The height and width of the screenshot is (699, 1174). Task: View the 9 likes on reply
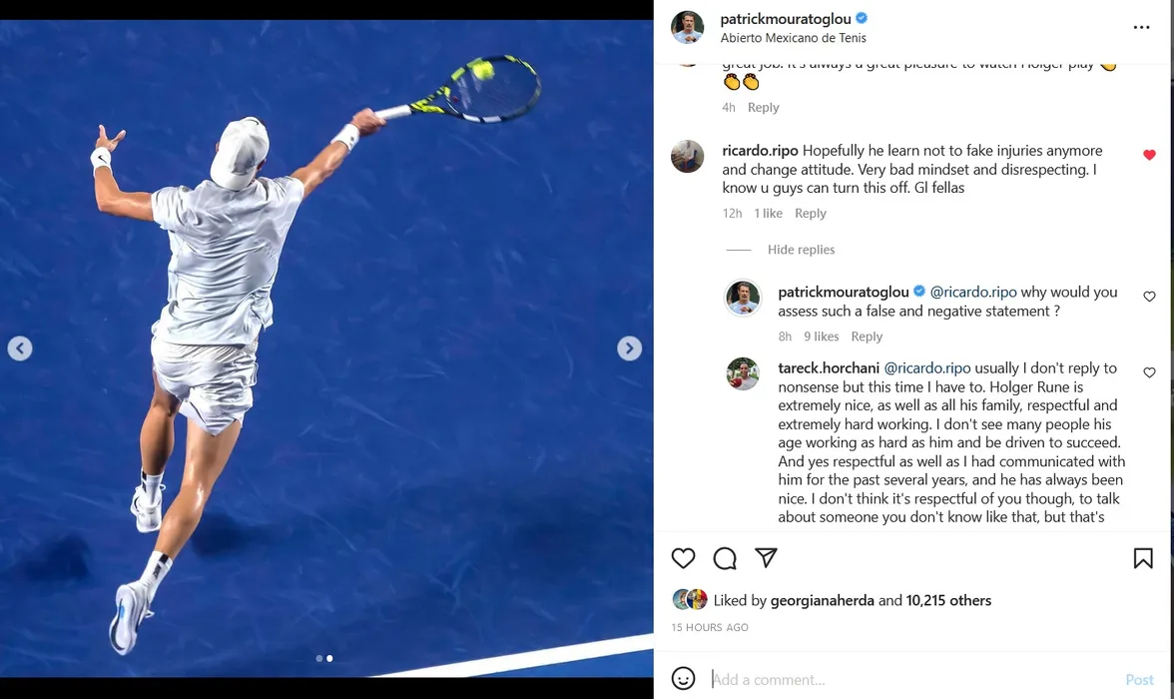[822, 337]
